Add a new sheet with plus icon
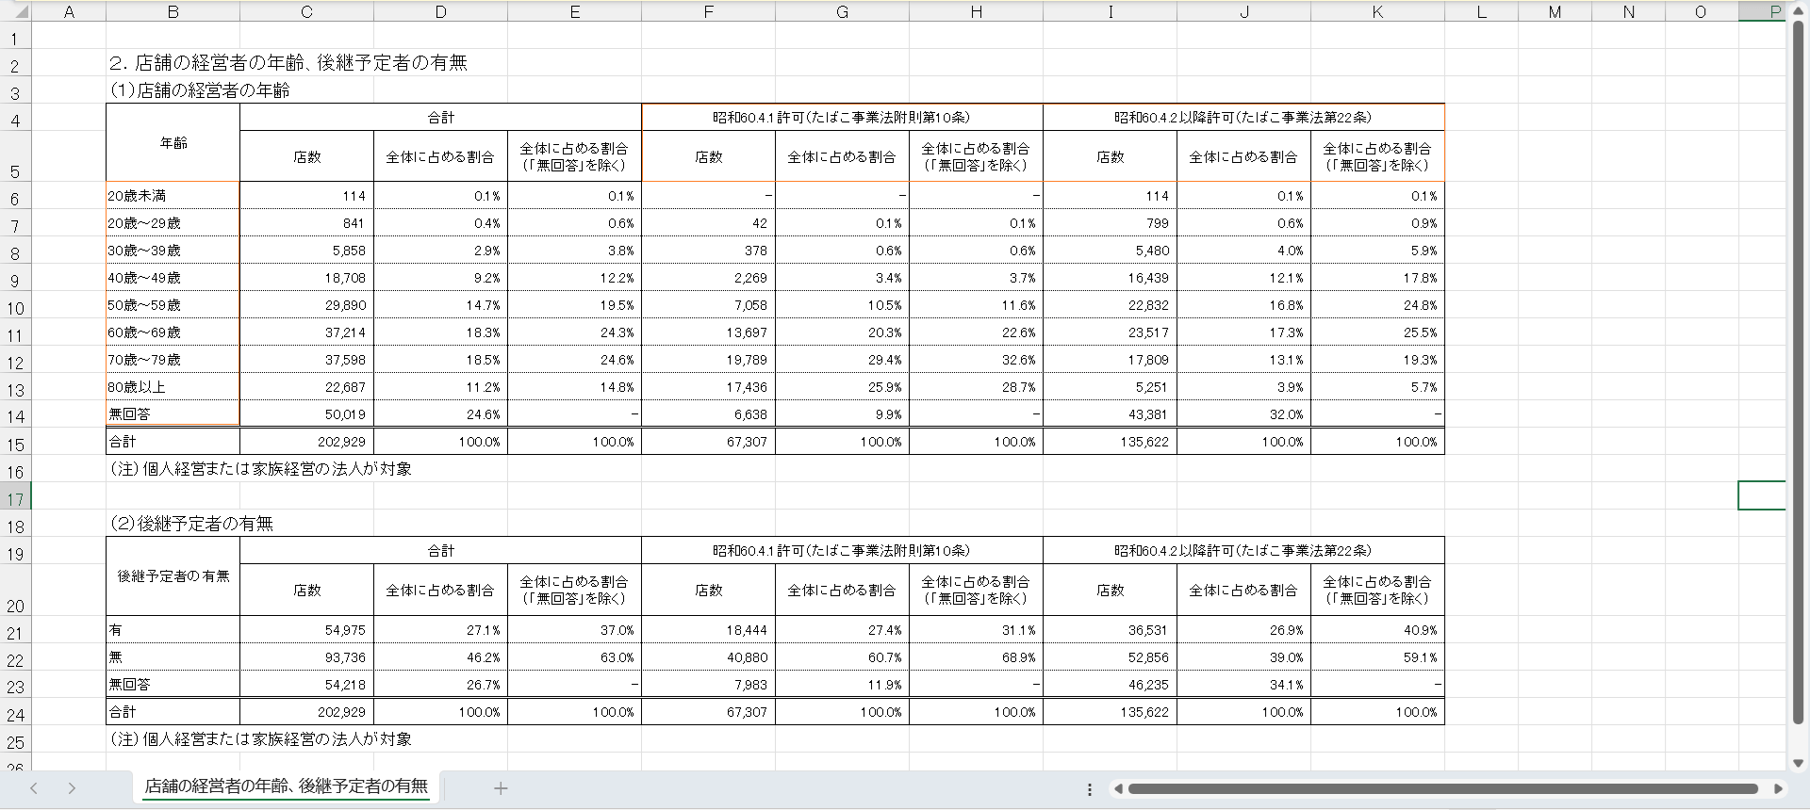The image size is (1810, 810). pyautogui.click(x=501, y=788)
